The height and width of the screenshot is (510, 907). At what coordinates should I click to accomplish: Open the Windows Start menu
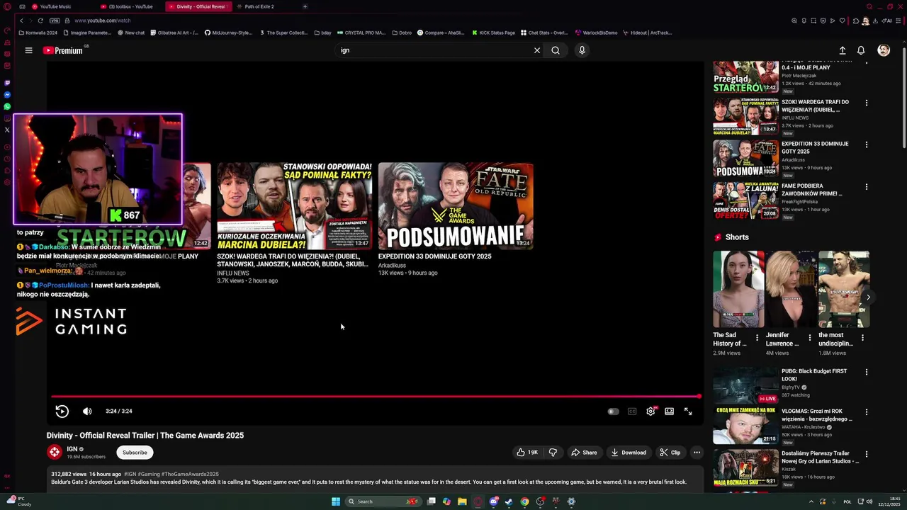pos(336,501)
